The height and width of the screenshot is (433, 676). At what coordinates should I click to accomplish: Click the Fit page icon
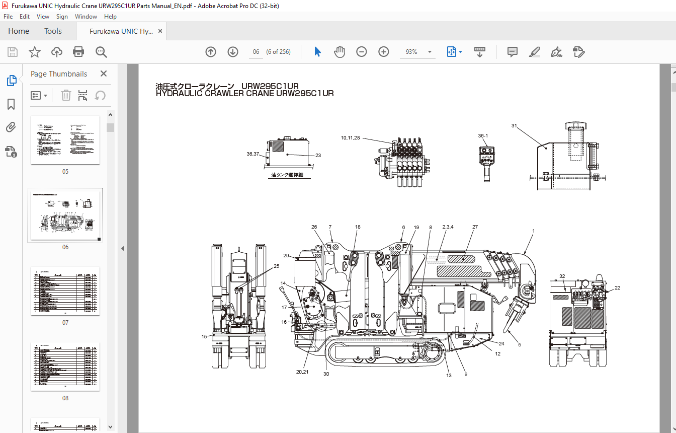pyautogui.click(x=451, y=52)
